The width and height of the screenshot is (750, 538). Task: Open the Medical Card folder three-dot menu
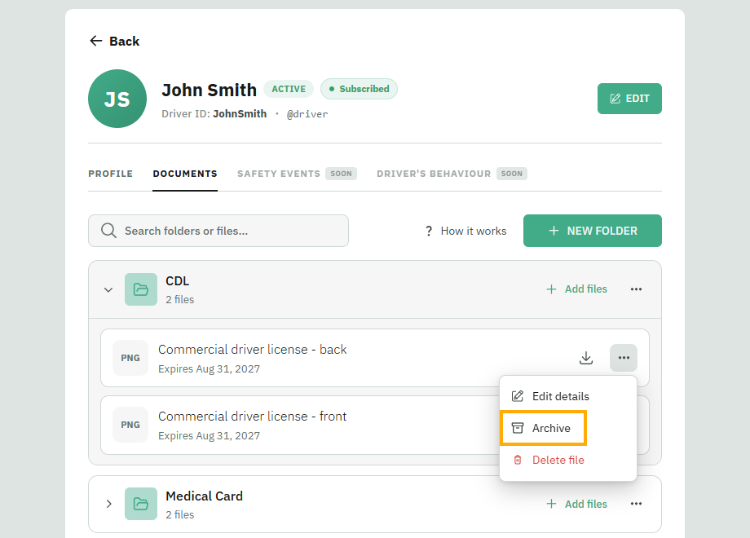tap(636, 504)
